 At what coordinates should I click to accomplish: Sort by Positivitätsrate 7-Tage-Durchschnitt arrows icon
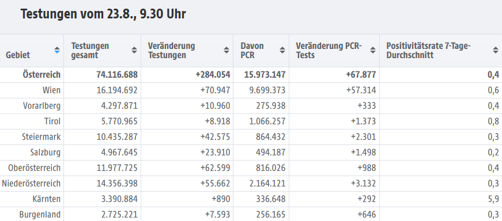[495, 50]
